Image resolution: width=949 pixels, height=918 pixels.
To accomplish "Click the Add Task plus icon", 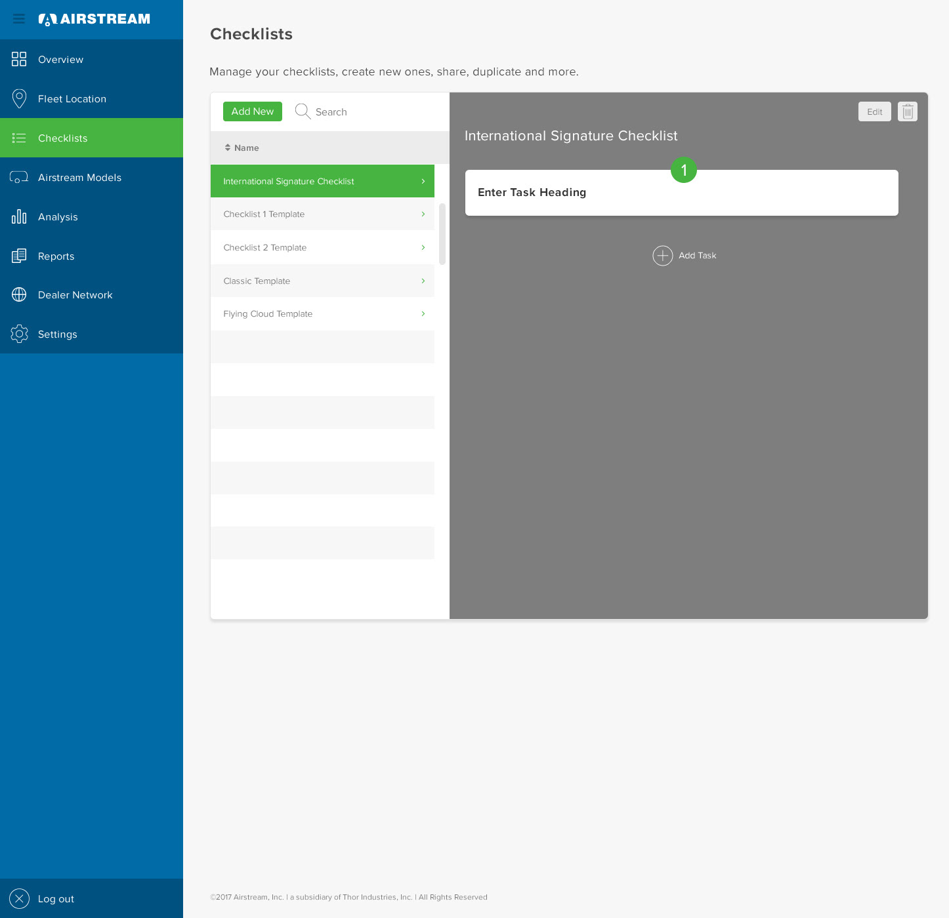I will point(663,255).
